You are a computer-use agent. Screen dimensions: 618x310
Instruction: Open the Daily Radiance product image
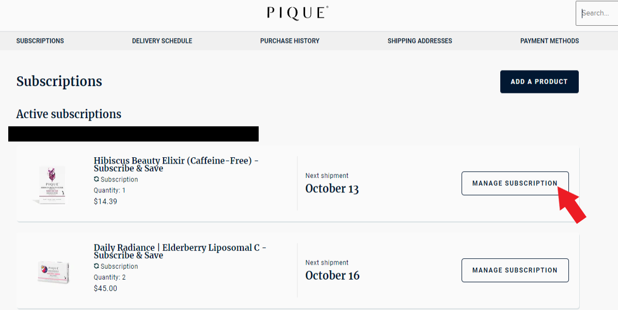(x=53, y=272)
